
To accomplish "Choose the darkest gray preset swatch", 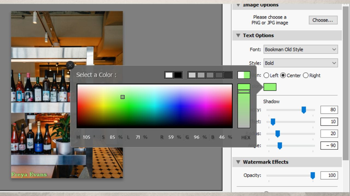I will click(228, 75).
